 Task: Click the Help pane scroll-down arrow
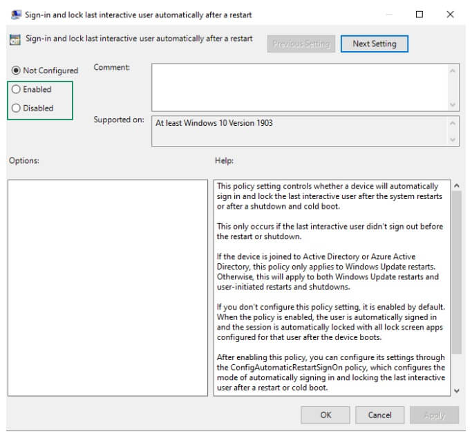click(457, 390)
